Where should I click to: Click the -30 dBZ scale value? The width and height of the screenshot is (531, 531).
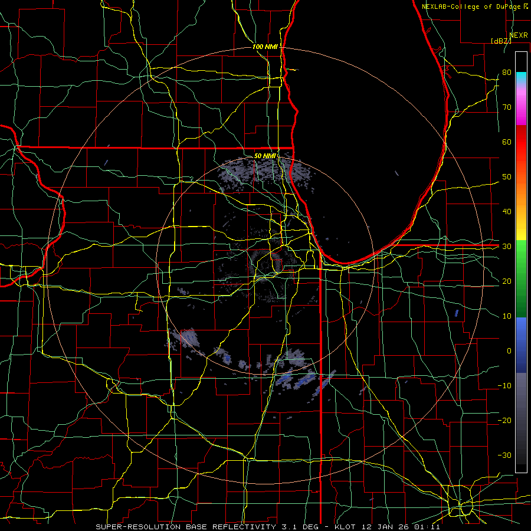tap(504, 455)
